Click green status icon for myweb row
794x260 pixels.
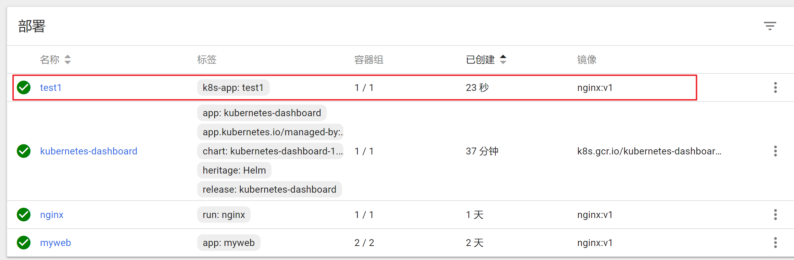tap(24, 243)
